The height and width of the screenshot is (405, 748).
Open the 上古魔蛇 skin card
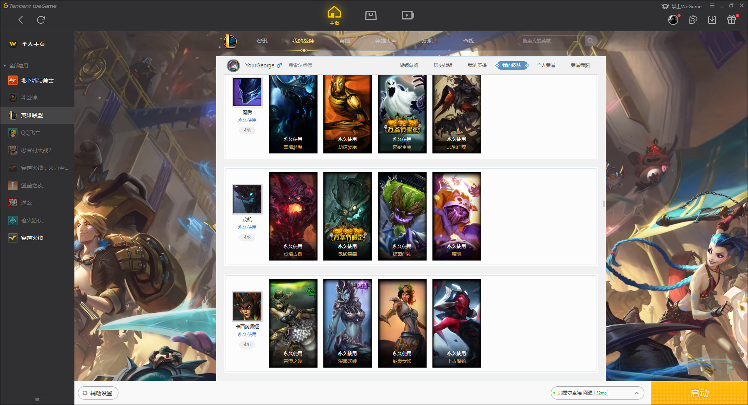457,323
